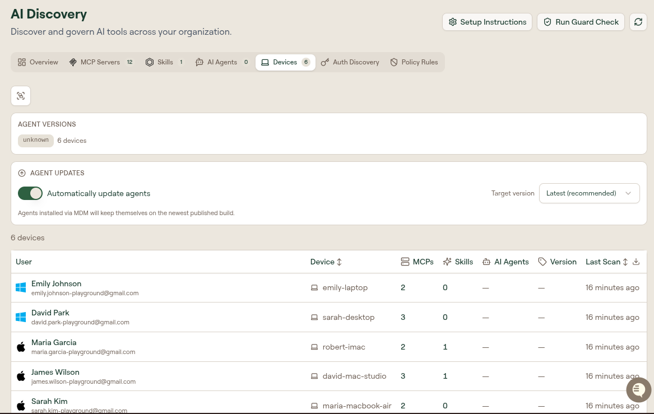
Task: Open the Skills tab
Action: click(x=164, y=62)
